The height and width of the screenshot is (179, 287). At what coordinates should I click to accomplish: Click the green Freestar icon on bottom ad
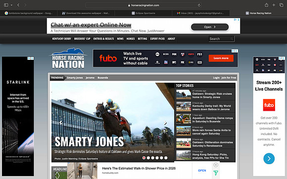coord(216,173)
